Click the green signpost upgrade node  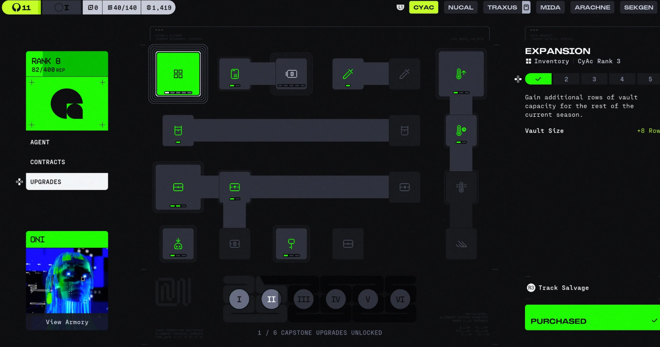[292, 244]
